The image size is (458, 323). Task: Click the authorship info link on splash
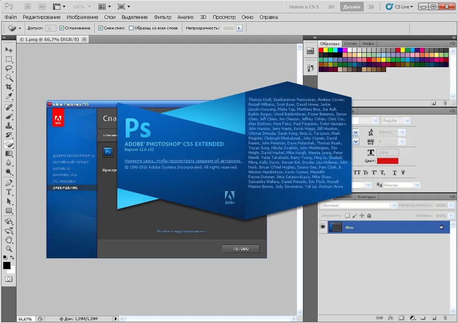click(x=183, y=160)
